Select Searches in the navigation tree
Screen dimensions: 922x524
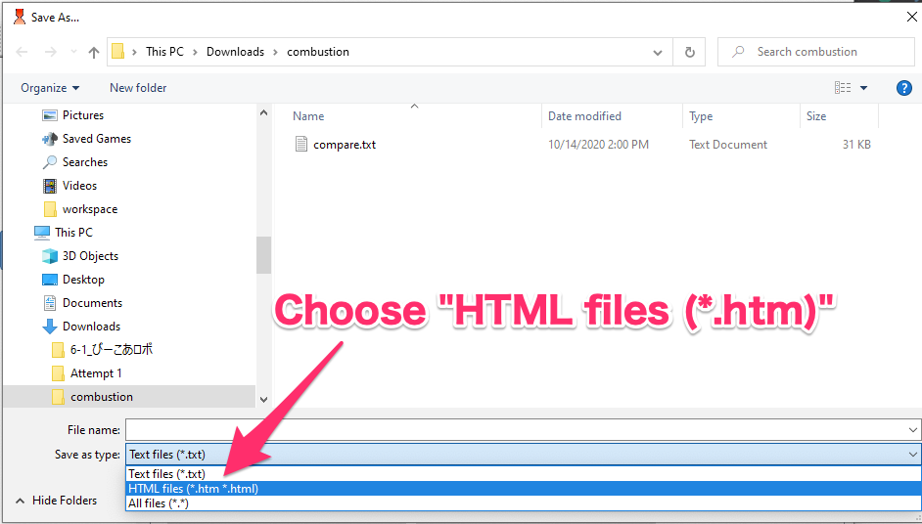pos(85,162)
